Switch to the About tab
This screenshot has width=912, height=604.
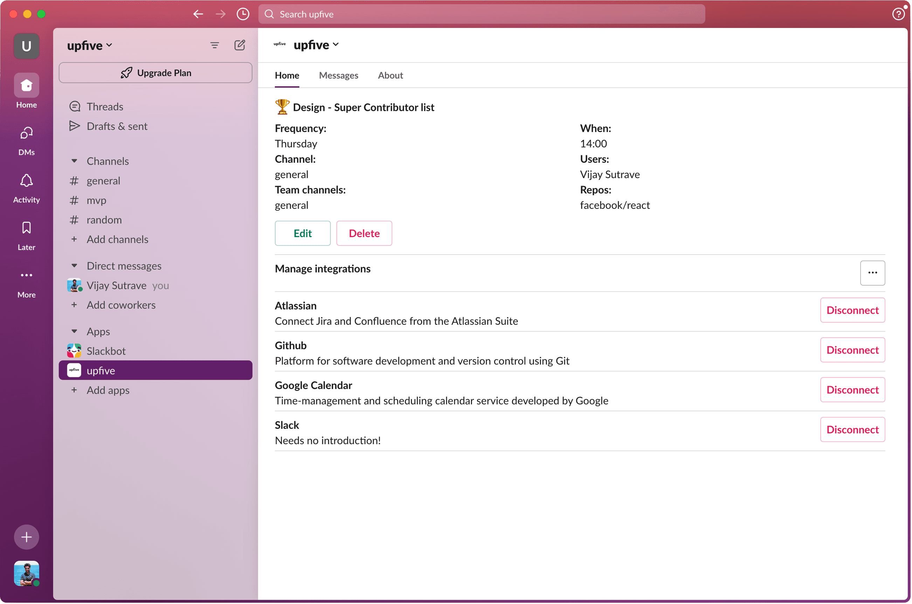point(390,76)
